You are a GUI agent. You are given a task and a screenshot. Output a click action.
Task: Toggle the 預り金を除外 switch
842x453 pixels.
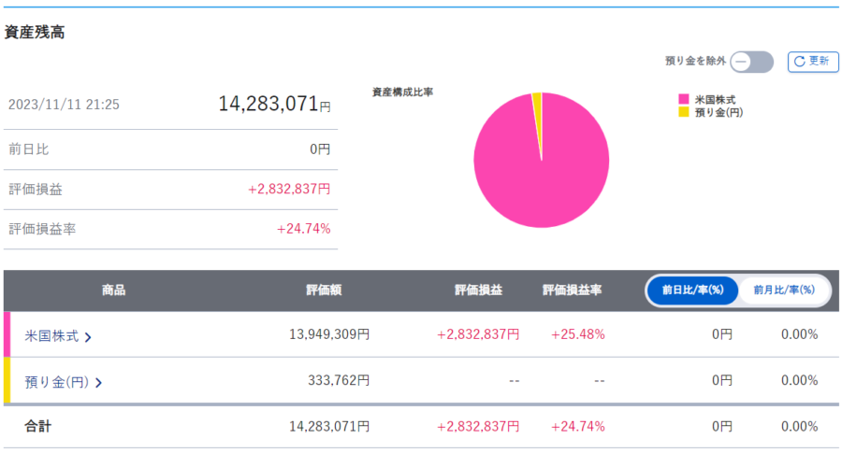tap(752, 62)
